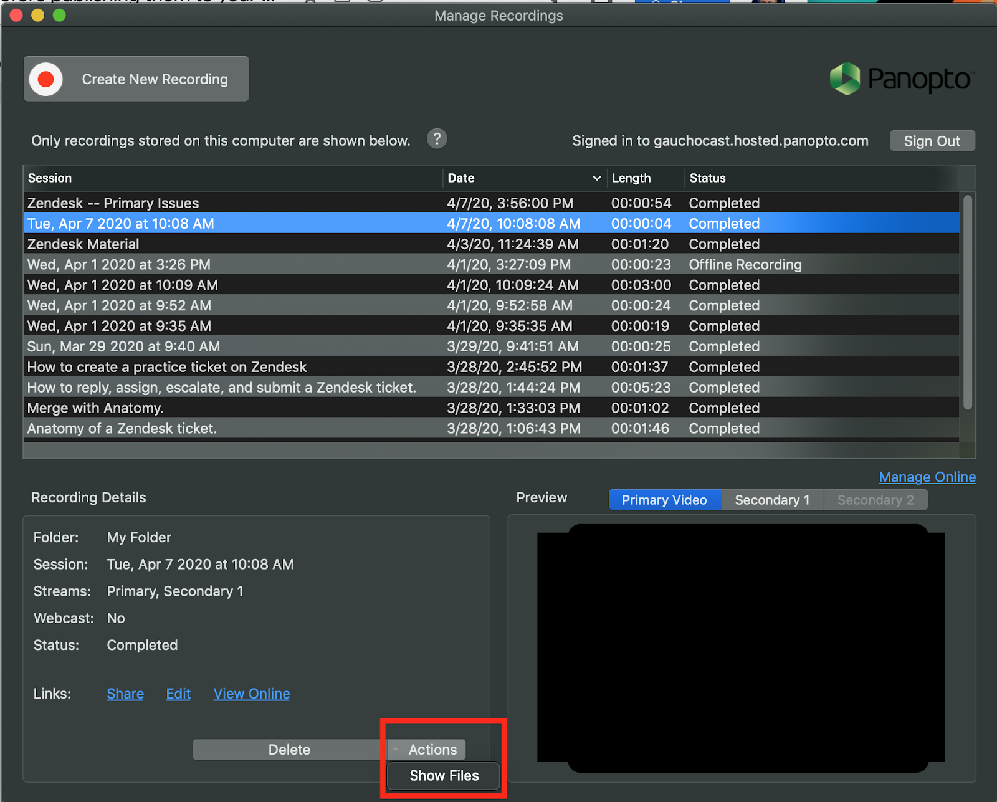
Task: Click the 3/29/20, 9:41:51 AM date cell
Action: coord(512,346)
